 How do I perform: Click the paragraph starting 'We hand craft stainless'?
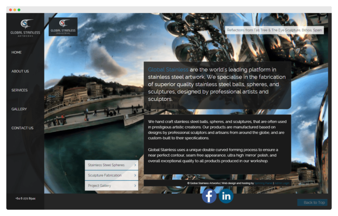[217, 130]
